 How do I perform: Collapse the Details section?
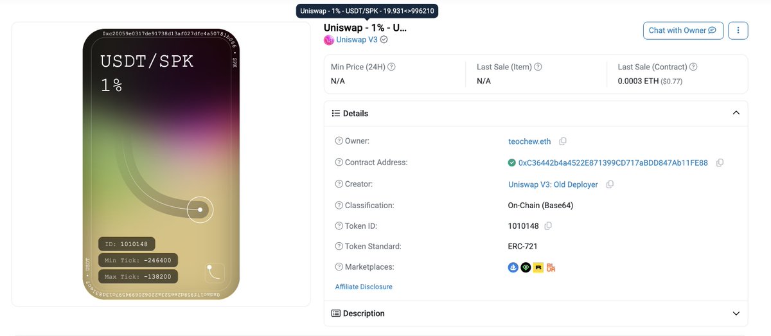tap(736, 113)
